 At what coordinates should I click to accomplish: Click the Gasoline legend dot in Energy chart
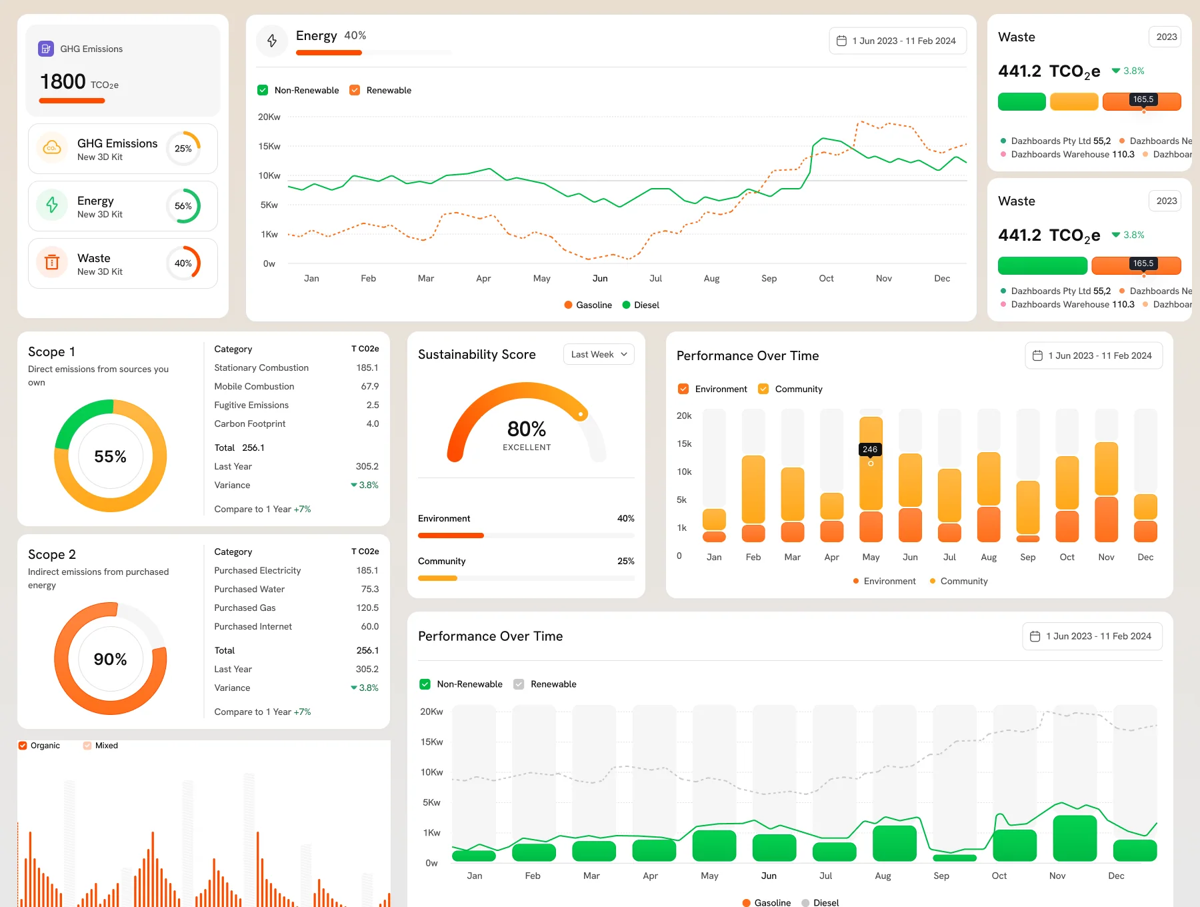pos(569,305)
